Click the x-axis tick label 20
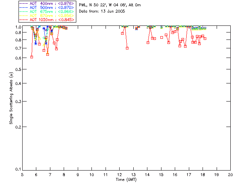This screenshot has height=189, width=237. click(230, 175)
